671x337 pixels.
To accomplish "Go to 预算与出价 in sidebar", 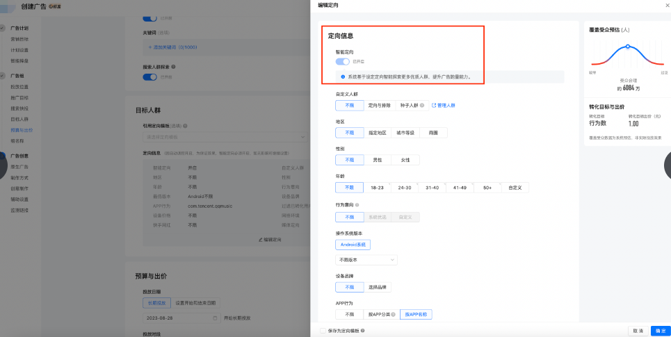I will (22, 130).
